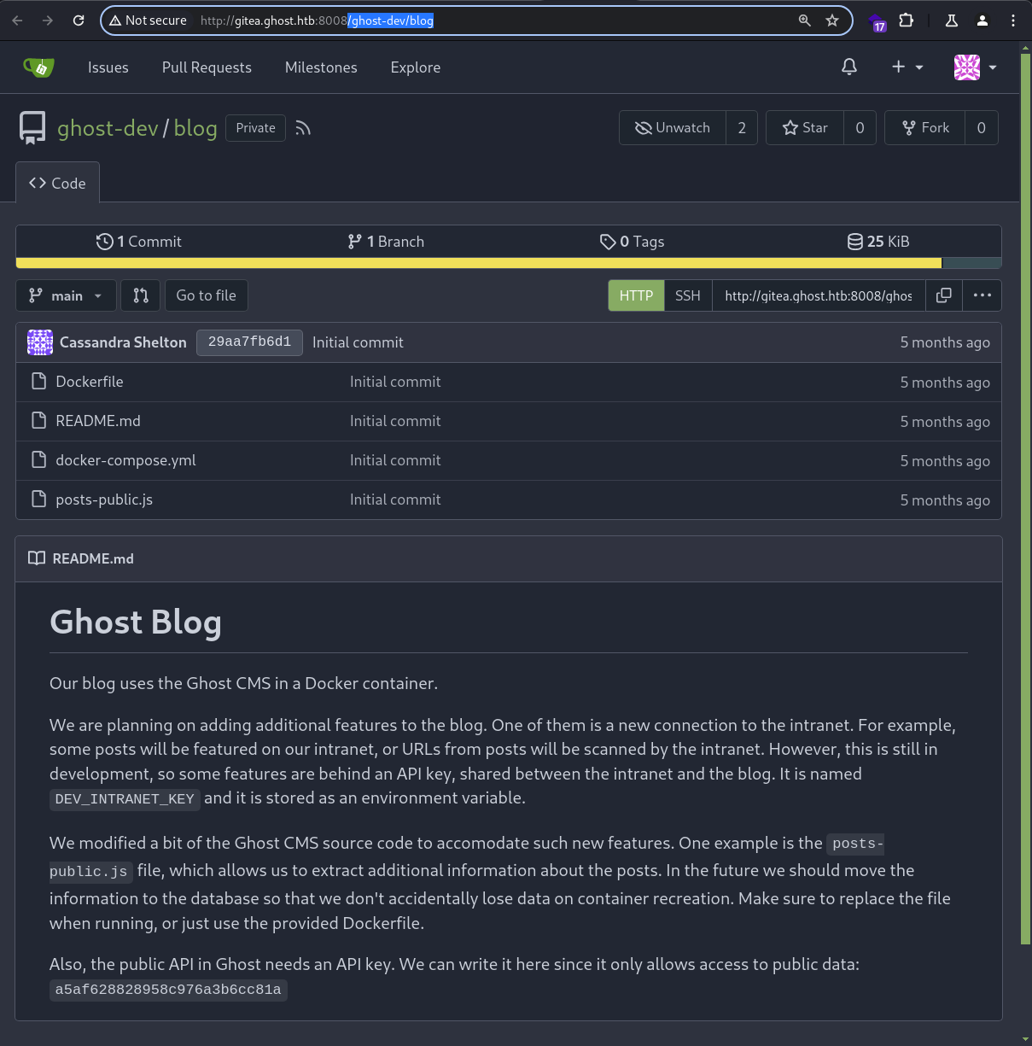Open README.md in the file list
The image size is (1032, 1046).
tap(98, 421)
